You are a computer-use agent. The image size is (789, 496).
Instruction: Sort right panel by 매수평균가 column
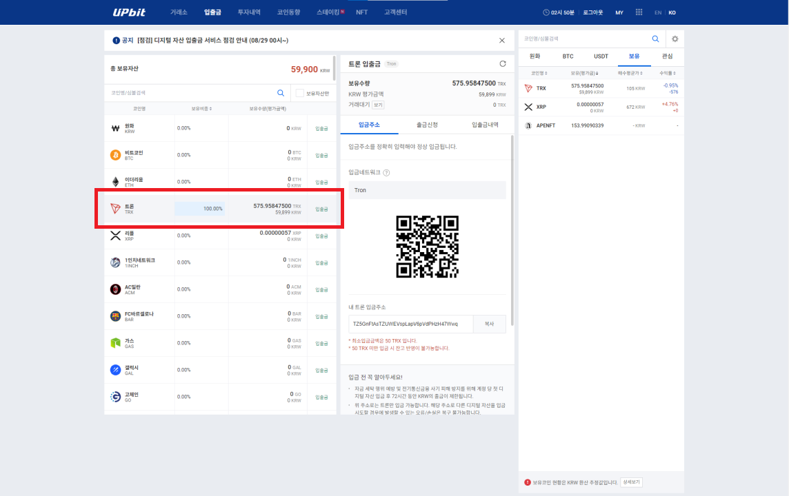630,74
